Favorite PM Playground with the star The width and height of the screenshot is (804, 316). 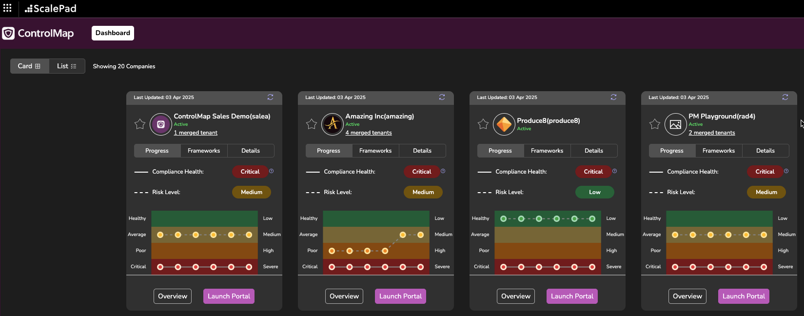[655, 124]
